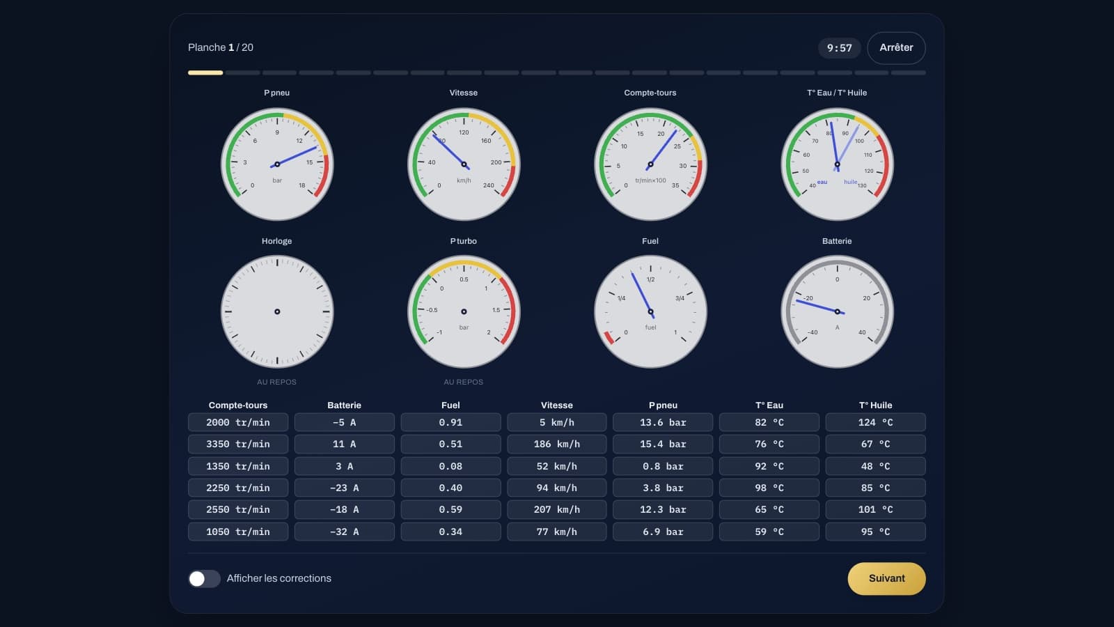Select the 0.8 bar pressure option

[663, 466]
